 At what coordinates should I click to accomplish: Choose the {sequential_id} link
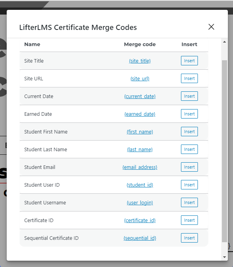140,238
